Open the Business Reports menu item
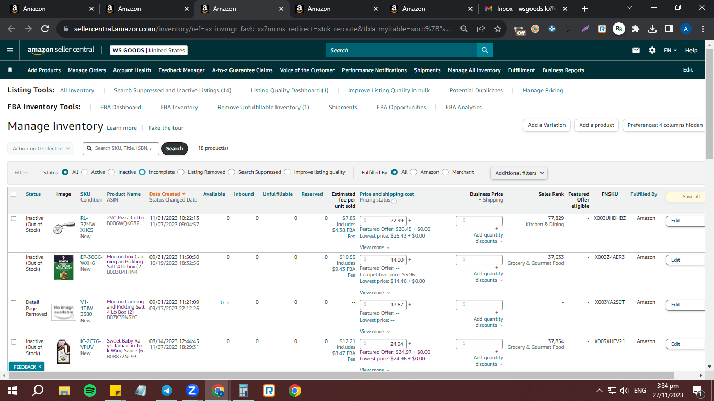This screenshot has height=401, width=714. coord(563,70)
